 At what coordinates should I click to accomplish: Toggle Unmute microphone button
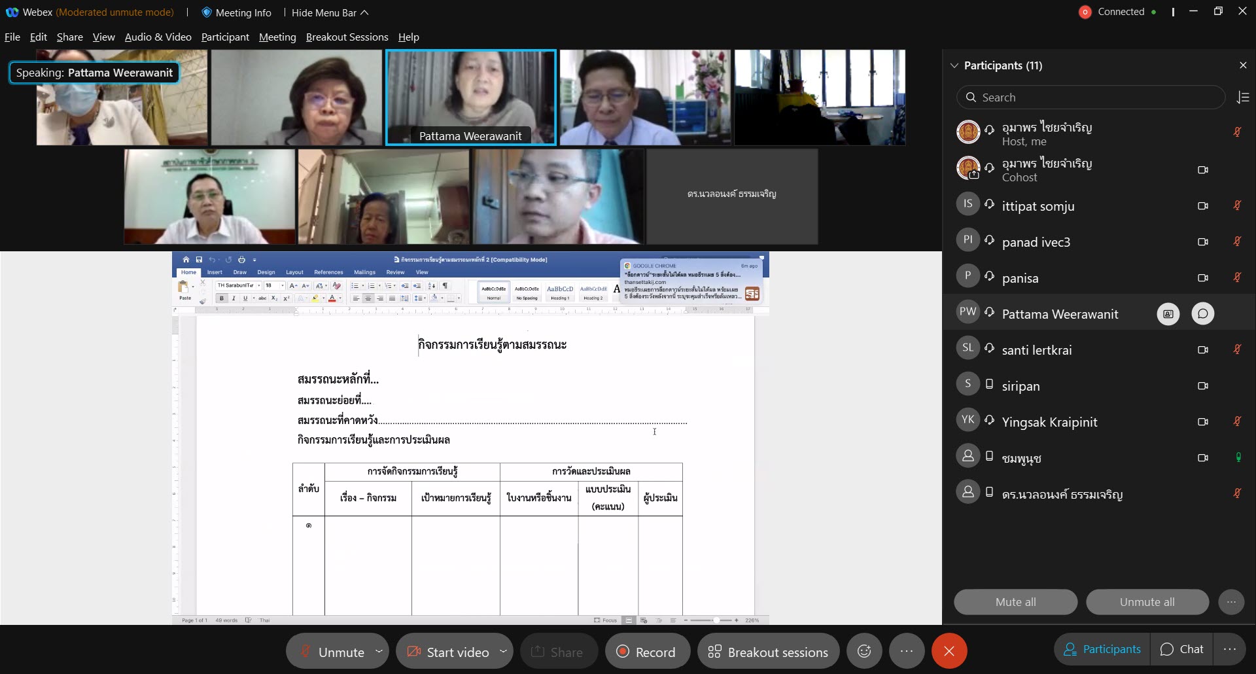(x=332, y=652)
